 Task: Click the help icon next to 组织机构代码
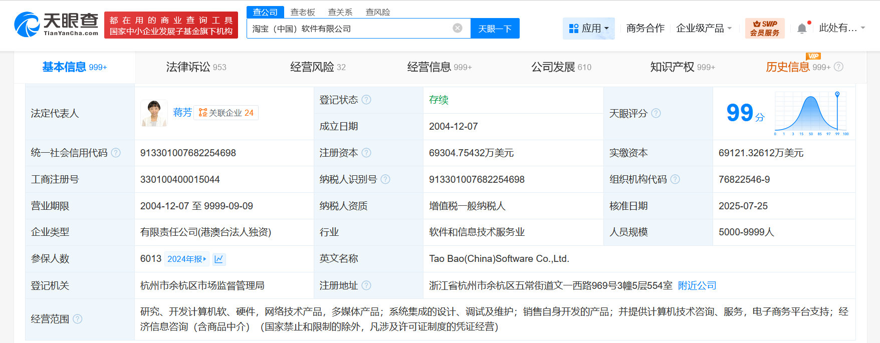[x=675, y=179]
